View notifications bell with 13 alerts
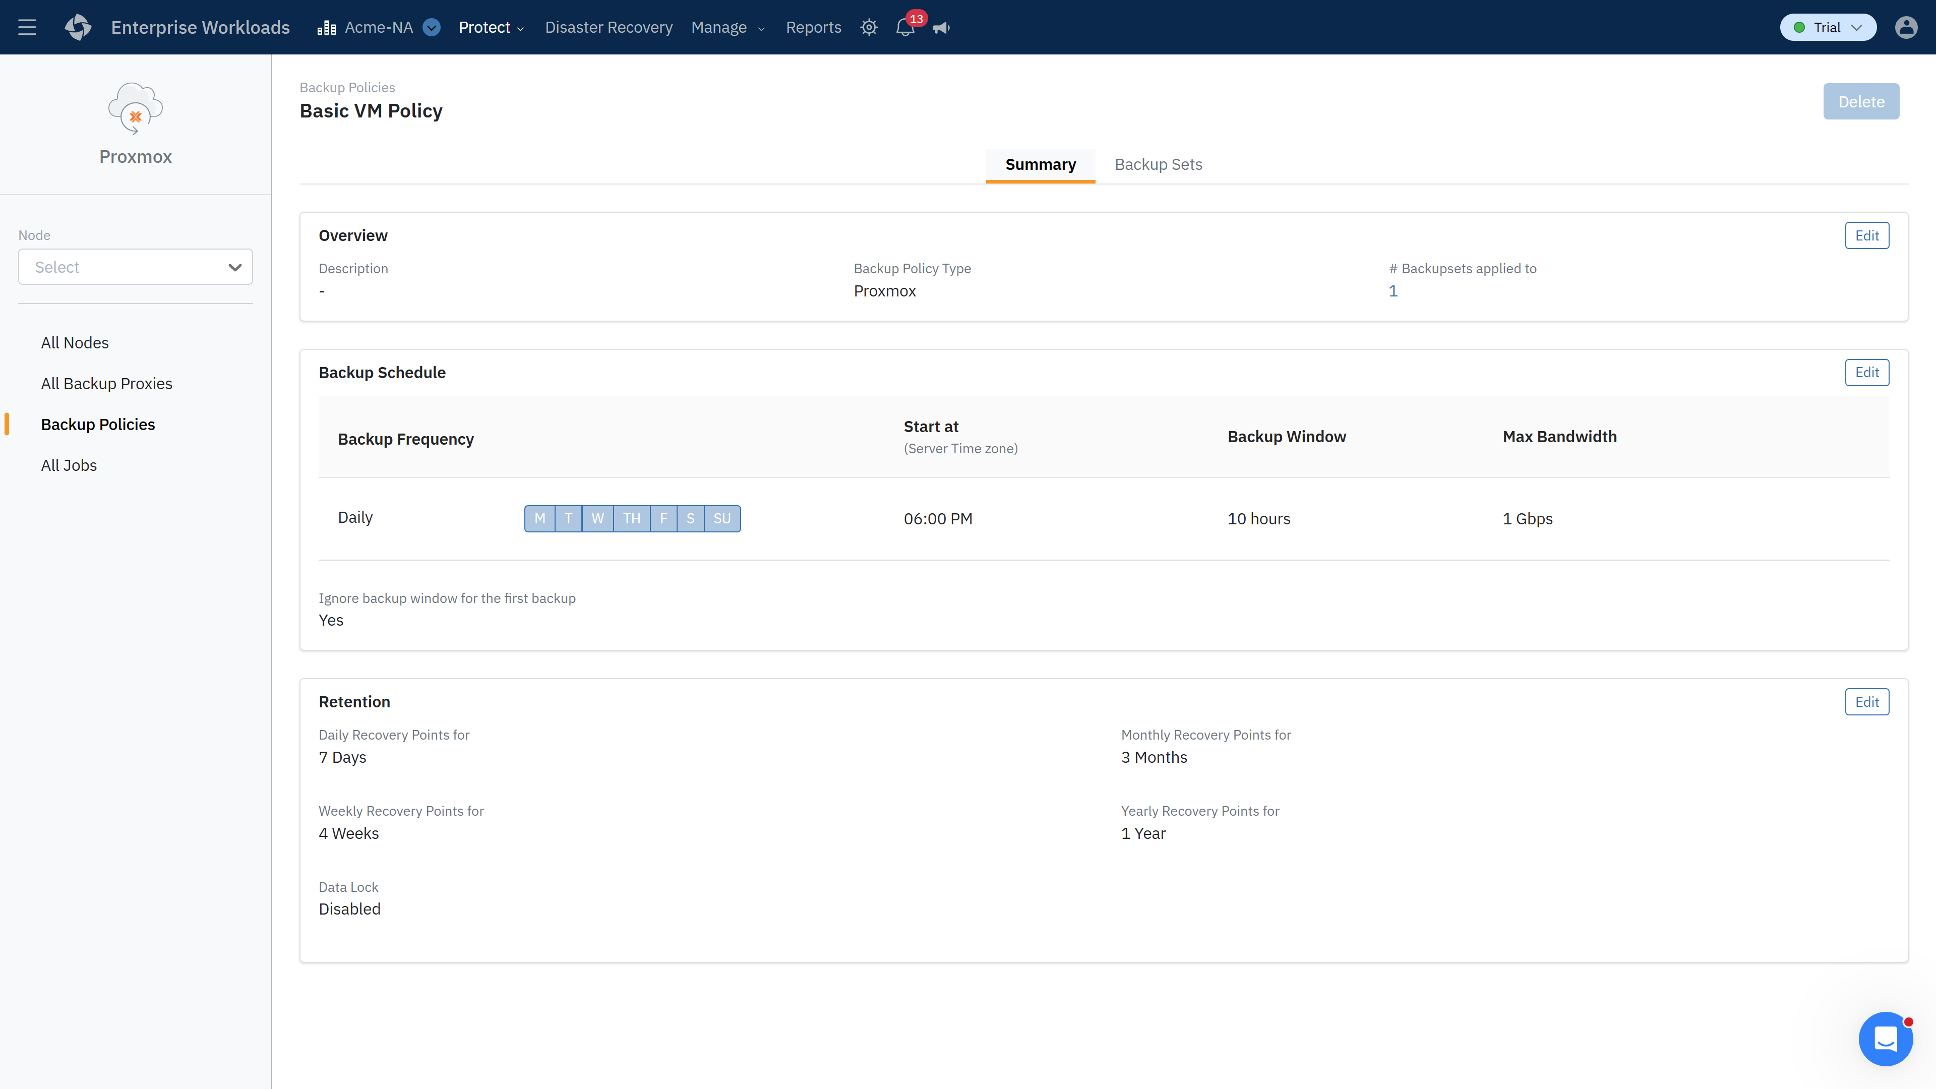 coord(906,27)
